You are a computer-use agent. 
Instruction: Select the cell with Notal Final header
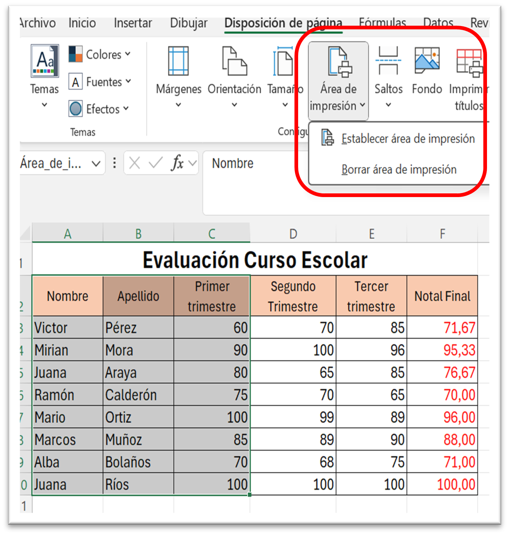[x=442, y=296]
